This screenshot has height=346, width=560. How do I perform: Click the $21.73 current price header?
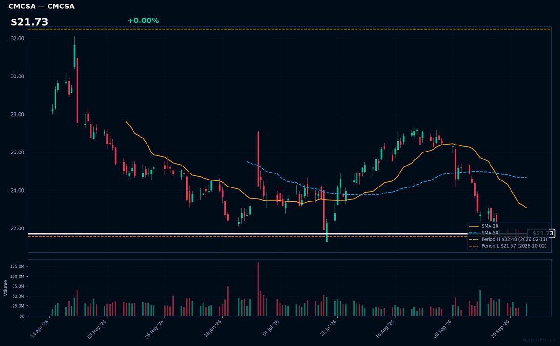(29, 22)
